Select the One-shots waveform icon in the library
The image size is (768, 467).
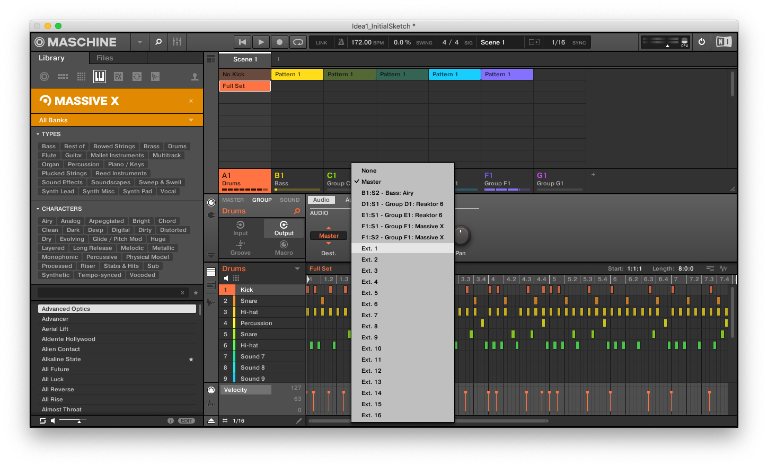[155, 77]
